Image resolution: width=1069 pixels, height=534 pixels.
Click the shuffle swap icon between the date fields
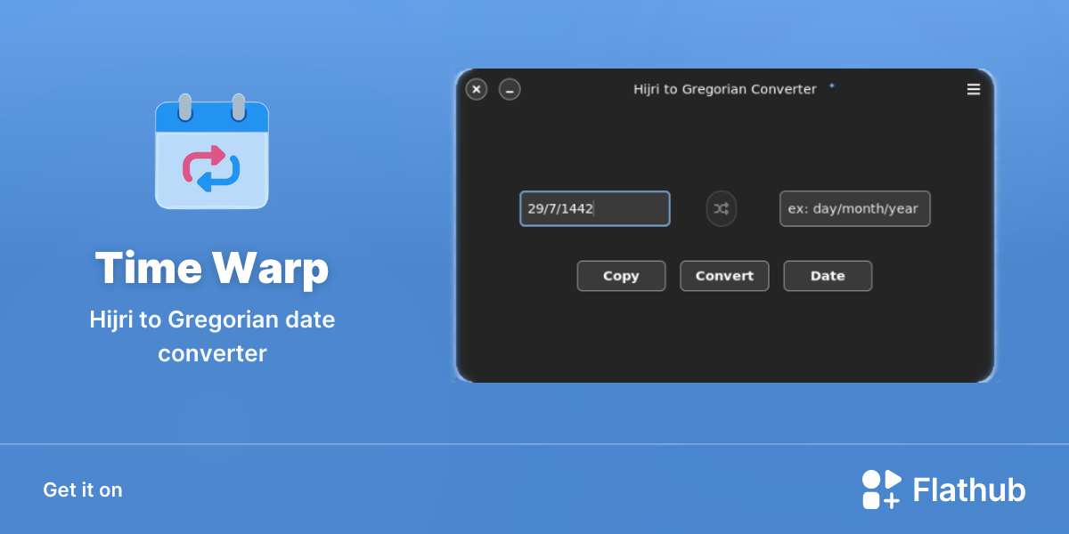(722, 209)
